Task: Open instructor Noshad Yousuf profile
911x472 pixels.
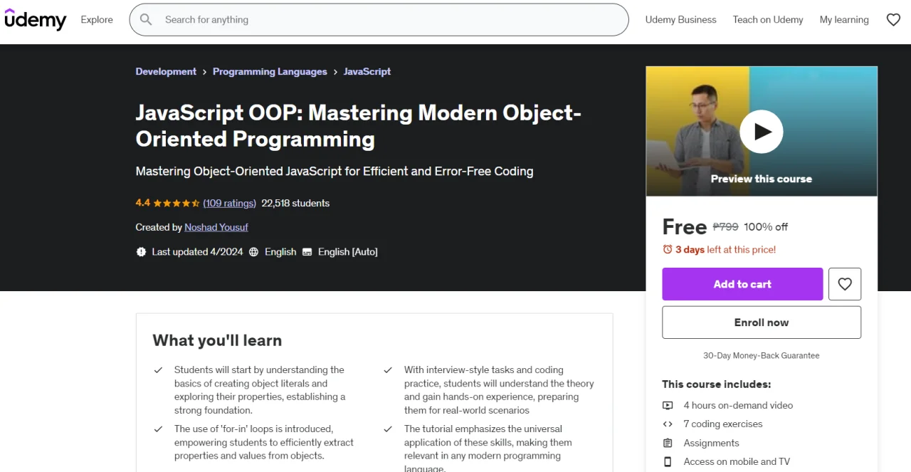Action: [216, 227]
